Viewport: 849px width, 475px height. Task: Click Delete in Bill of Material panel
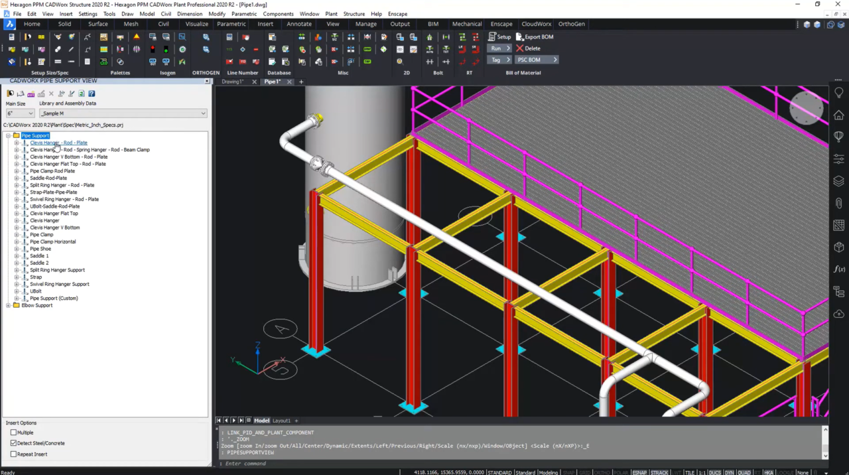(x=527, y=48)
